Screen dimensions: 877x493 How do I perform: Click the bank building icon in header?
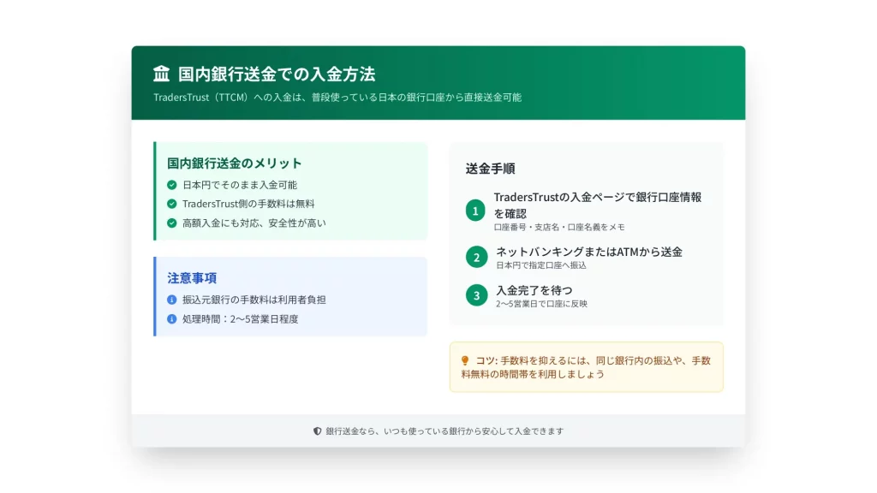point(161,74)
